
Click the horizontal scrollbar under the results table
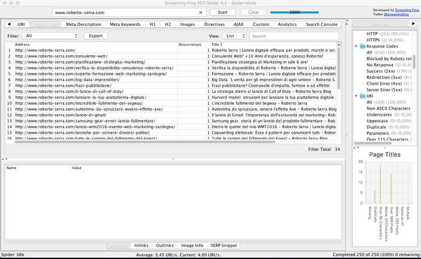click(144, 141)
